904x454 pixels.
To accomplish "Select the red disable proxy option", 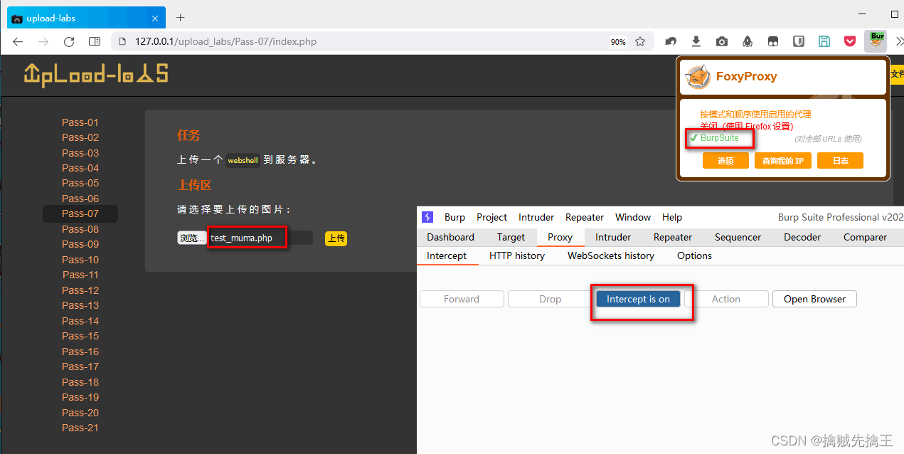I will point(746,126).
